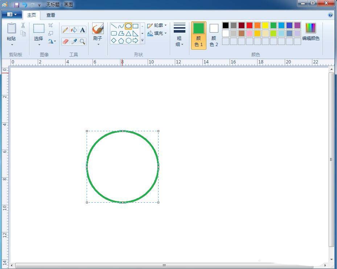
Task: Activate the 颜色 1 (Color 1) selector
Action: click(x=199, y=35)
